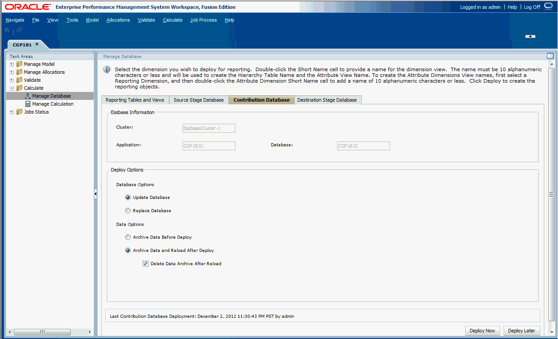Image resolution: width=558 pixels, height=339 pixels.
Task: Click the Validate folder icon
Action: 19,80
